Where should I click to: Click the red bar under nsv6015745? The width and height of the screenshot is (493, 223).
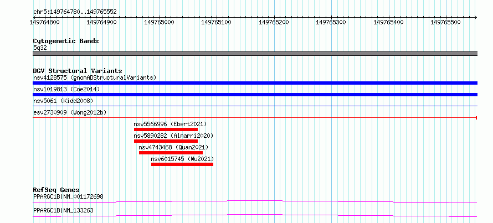(182, 164)
